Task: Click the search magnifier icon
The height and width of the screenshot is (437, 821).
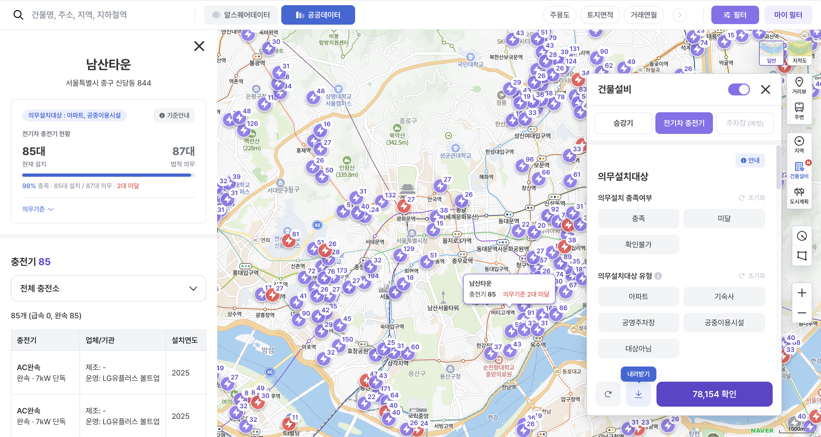Action: click(18, 15)
